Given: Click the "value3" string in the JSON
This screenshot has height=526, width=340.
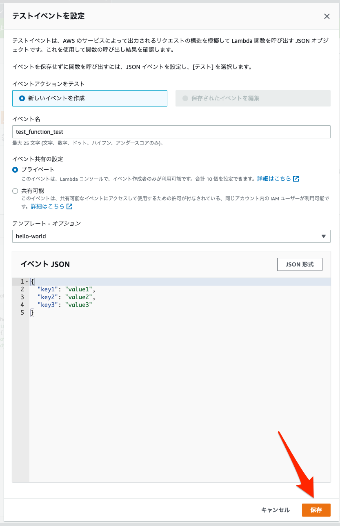Looking at the screenshot, I should pos(78,304).
